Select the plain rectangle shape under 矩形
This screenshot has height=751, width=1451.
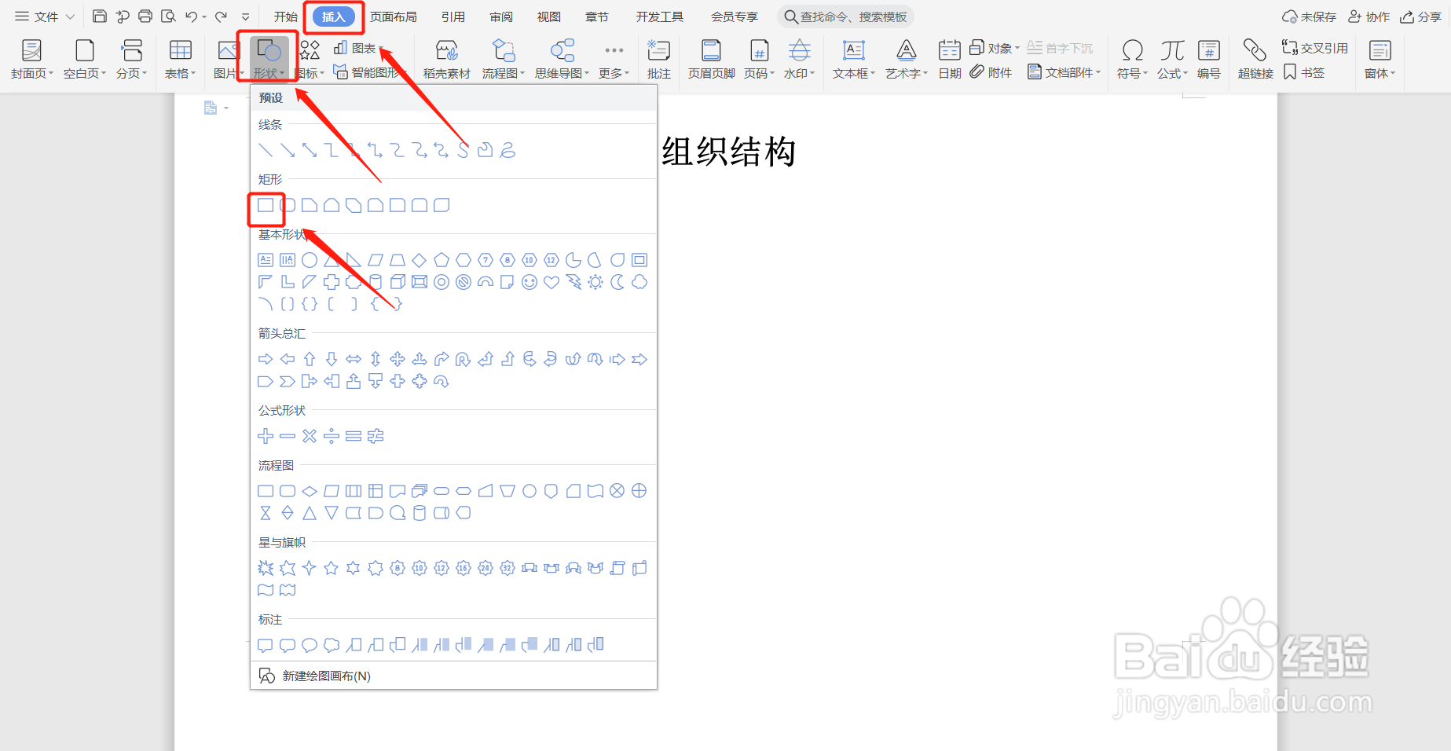coord(266,205)
